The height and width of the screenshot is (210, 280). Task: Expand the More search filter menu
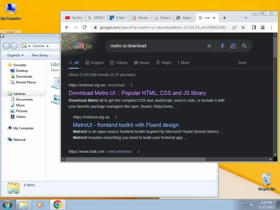183,63
